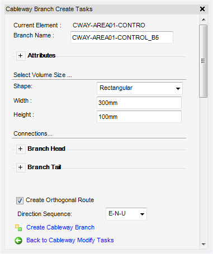Screen dimensions: 213x254
Task: Click the vertical scrollbar thumb
Action: tap(203, 61)
